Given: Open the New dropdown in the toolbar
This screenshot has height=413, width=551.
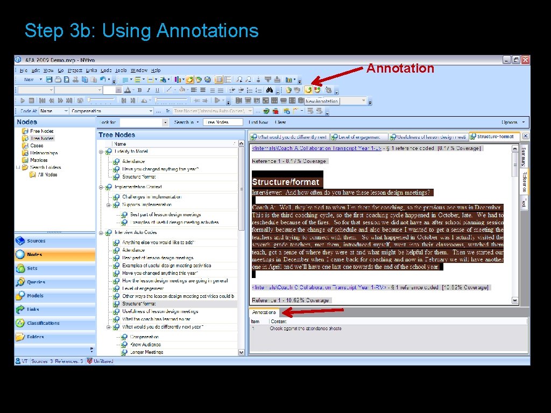Looking at the screenshot, I should (40, 80).
